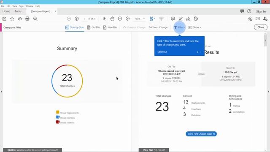Screen dimensions: 270x152
Task: Go to next page arrow
Action: click(x=77, y=19)
